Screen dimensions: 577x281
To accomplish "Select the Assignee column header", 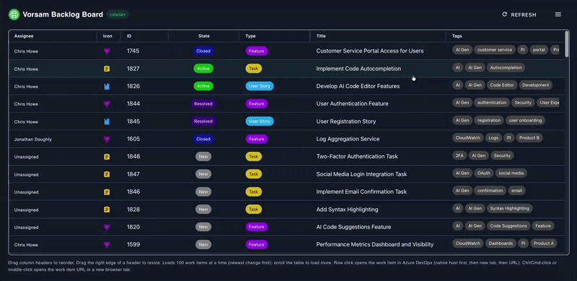I will point(24,36).
